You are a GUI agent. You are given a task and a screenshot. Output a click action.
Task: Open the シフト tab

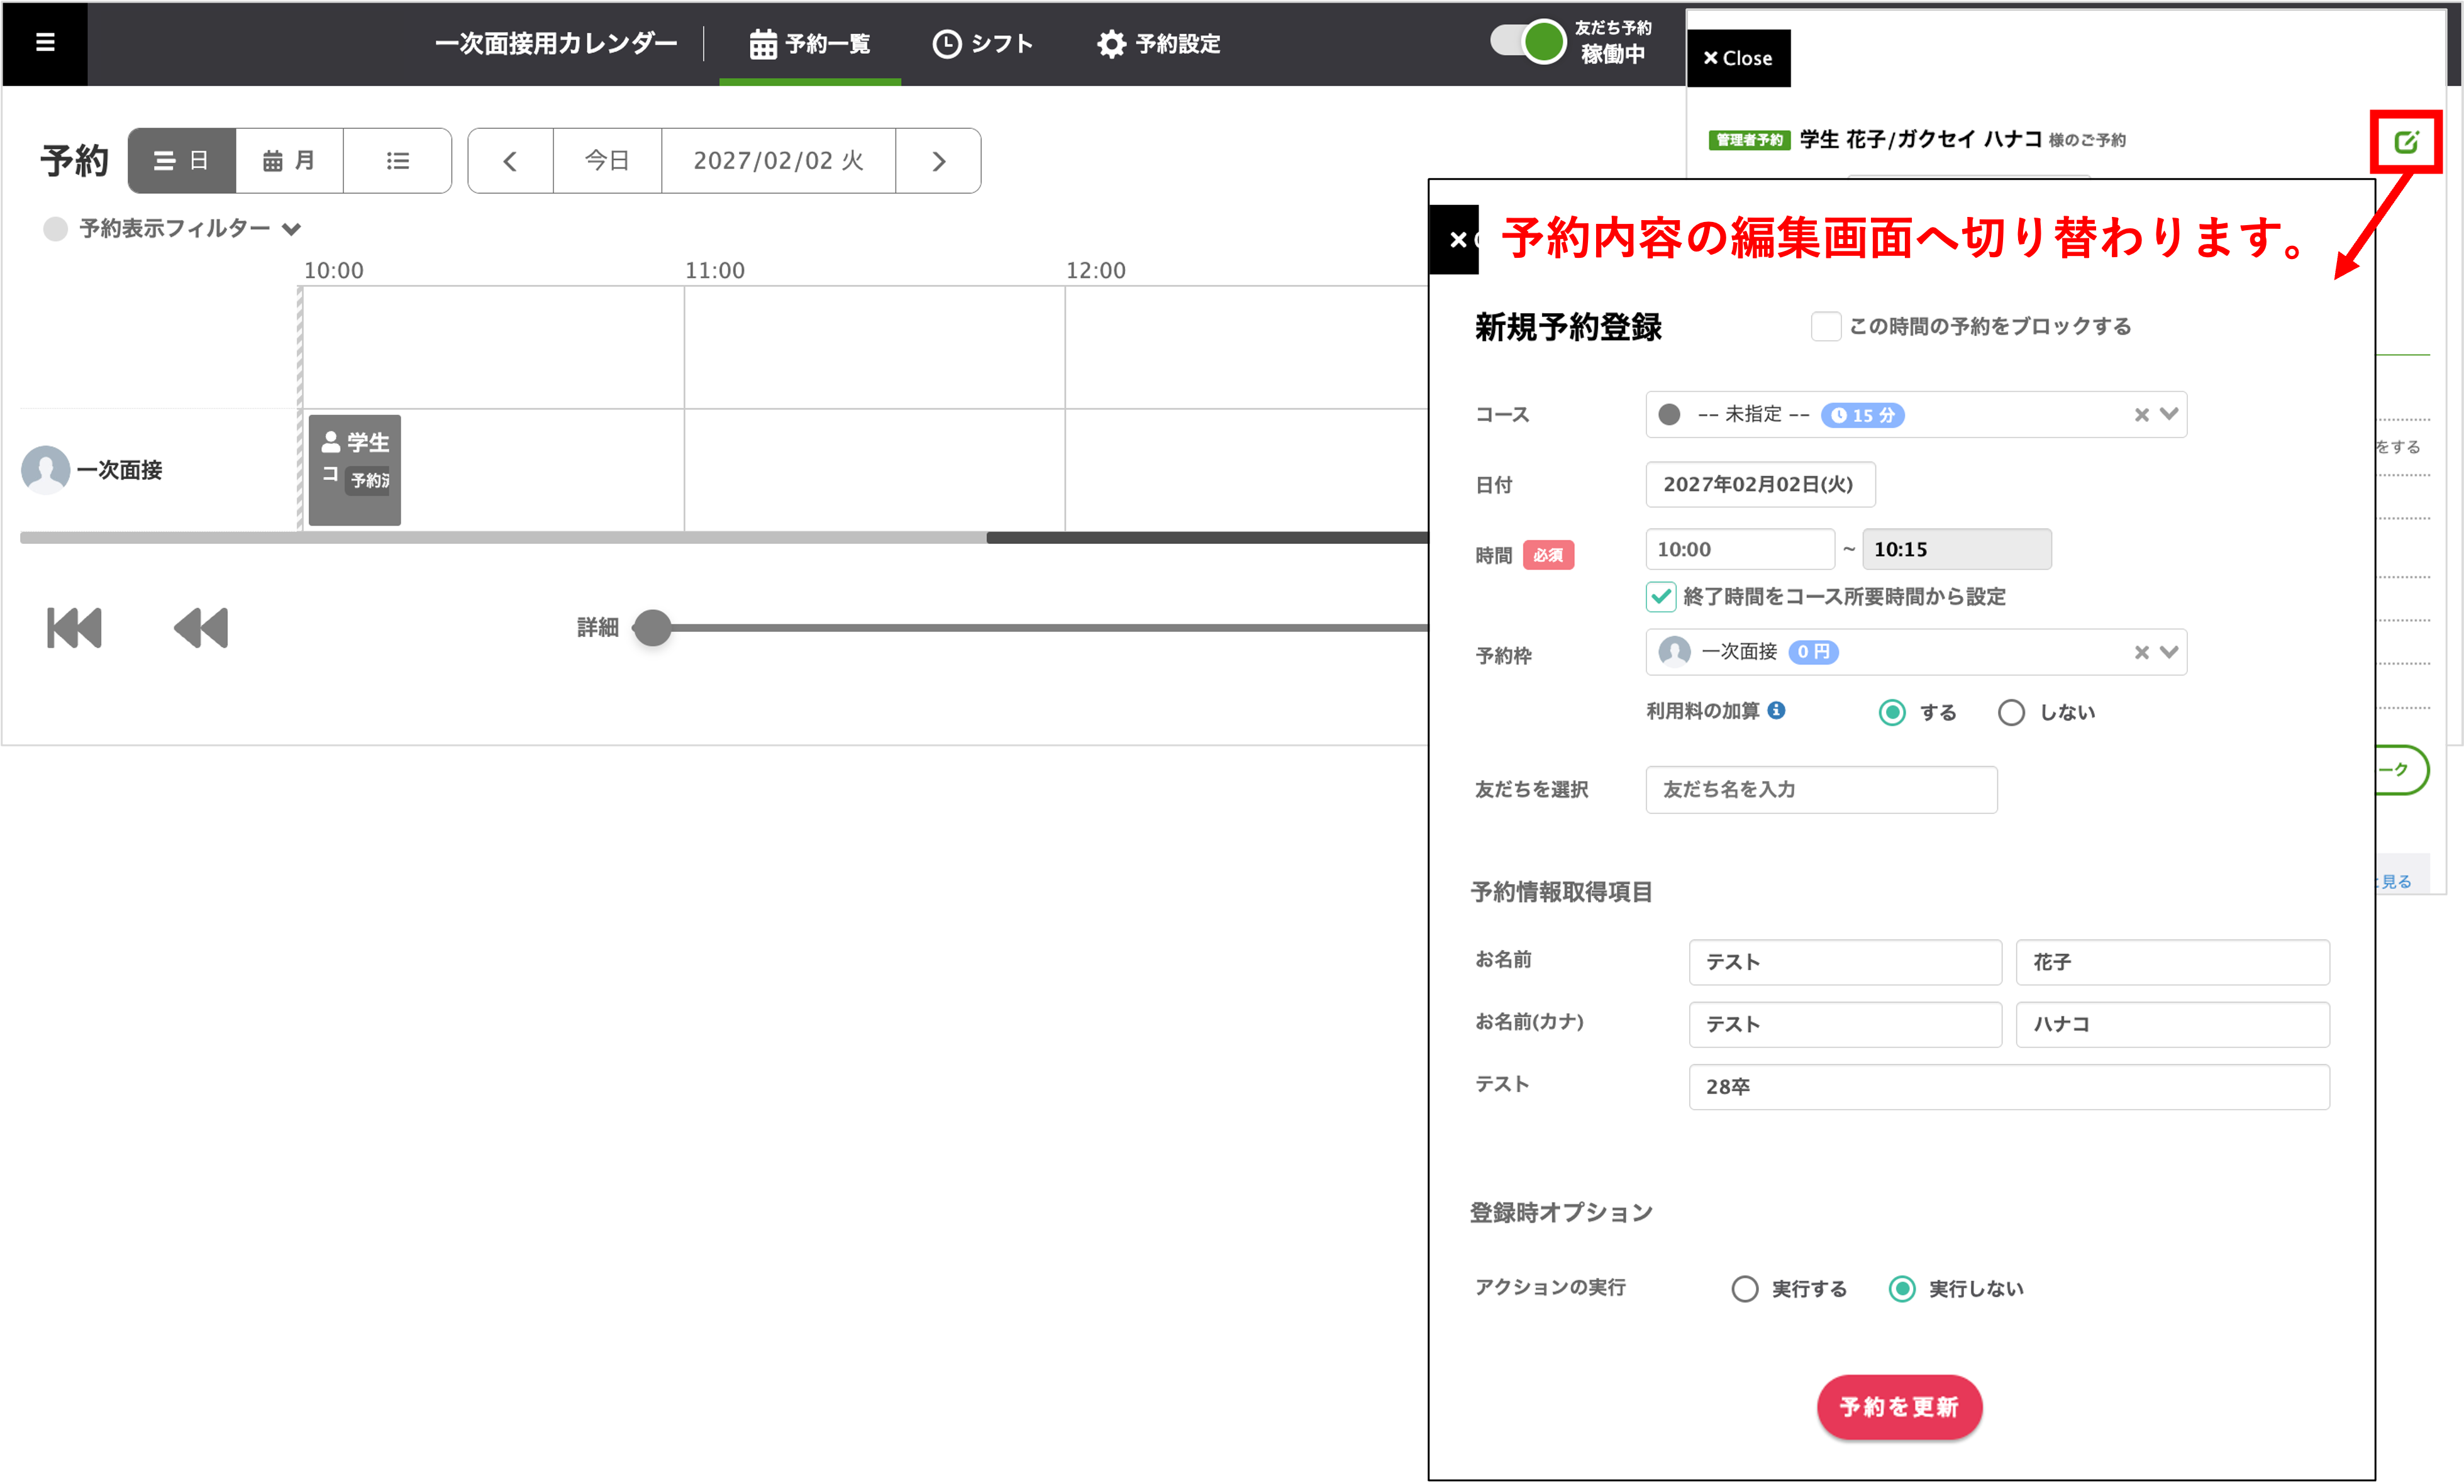pos(982,44)
